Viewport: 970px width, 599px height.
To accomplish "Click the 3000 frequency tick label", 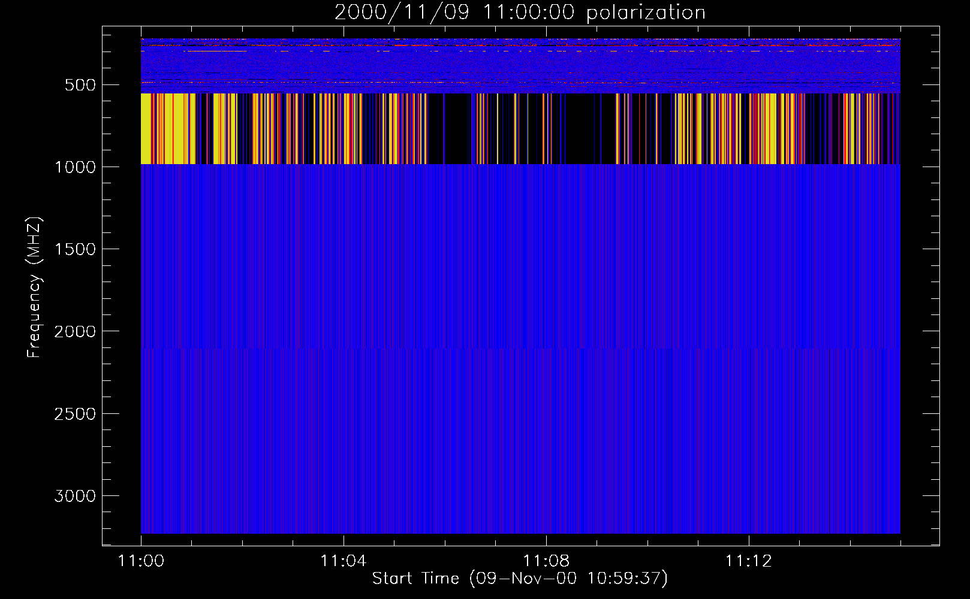I will (75, 496).
